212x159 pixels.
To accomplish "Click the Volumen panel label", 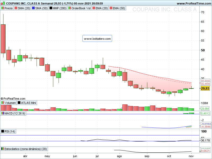I will point(8,103).
